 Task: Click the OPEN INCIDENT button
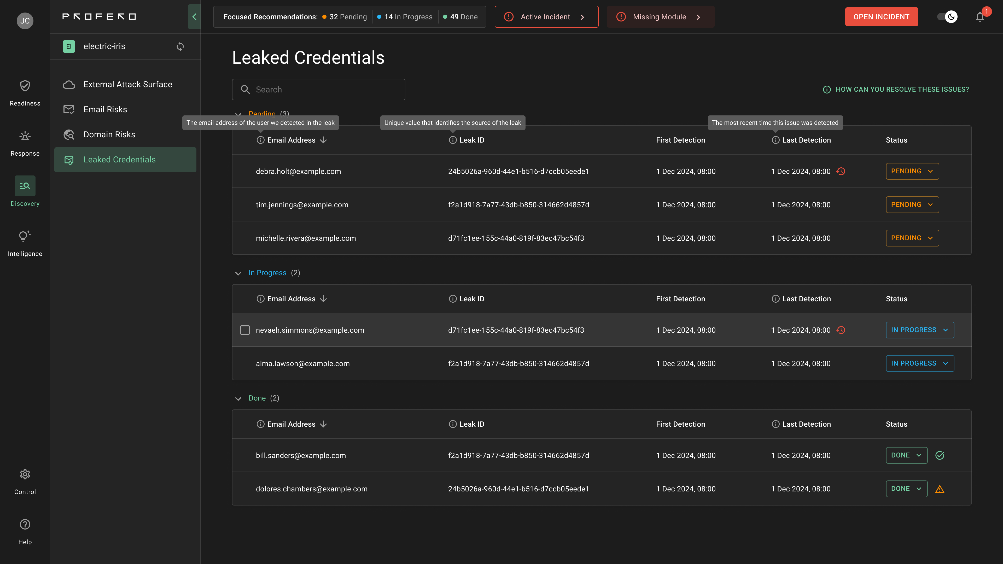(x=882, y=17)
